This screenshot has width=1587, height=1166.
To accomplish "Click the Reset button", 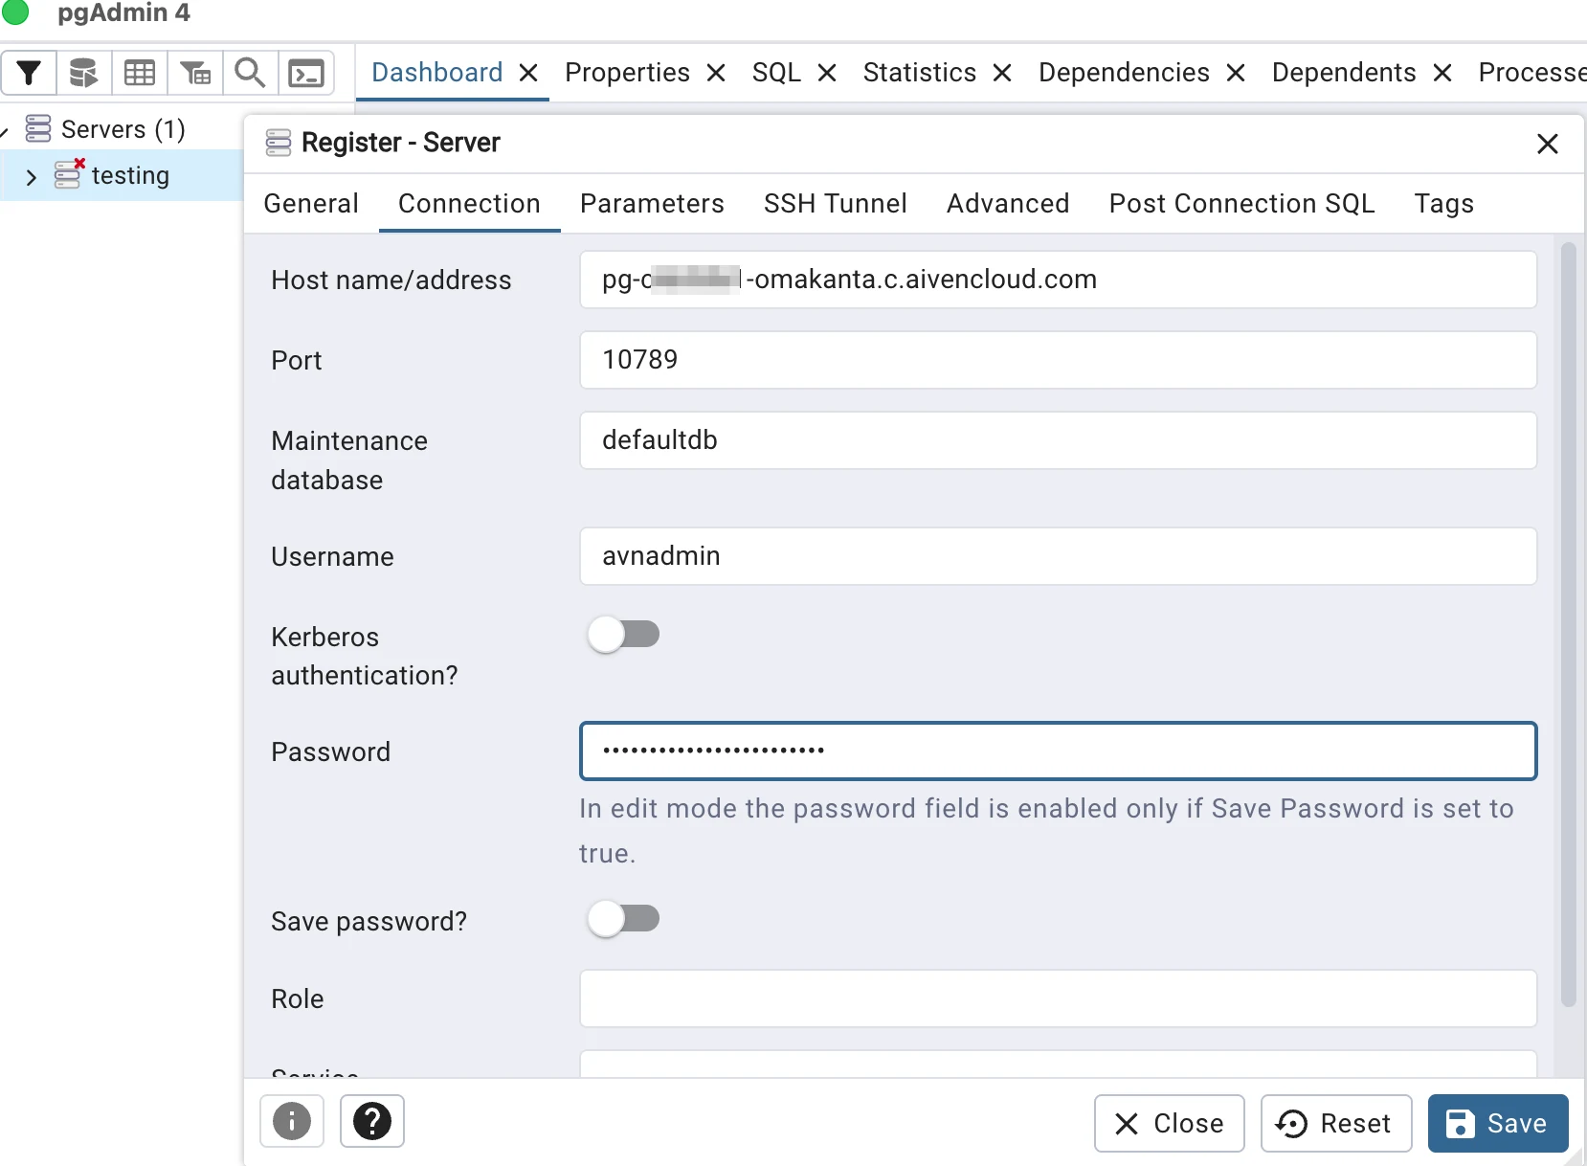I will tap(1336, 1123).
